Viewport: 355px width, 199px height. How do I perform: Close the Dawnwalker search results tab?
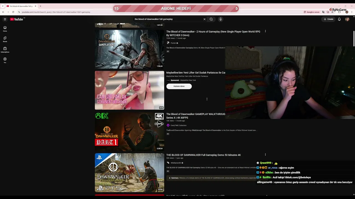click(x=35, y=6)
